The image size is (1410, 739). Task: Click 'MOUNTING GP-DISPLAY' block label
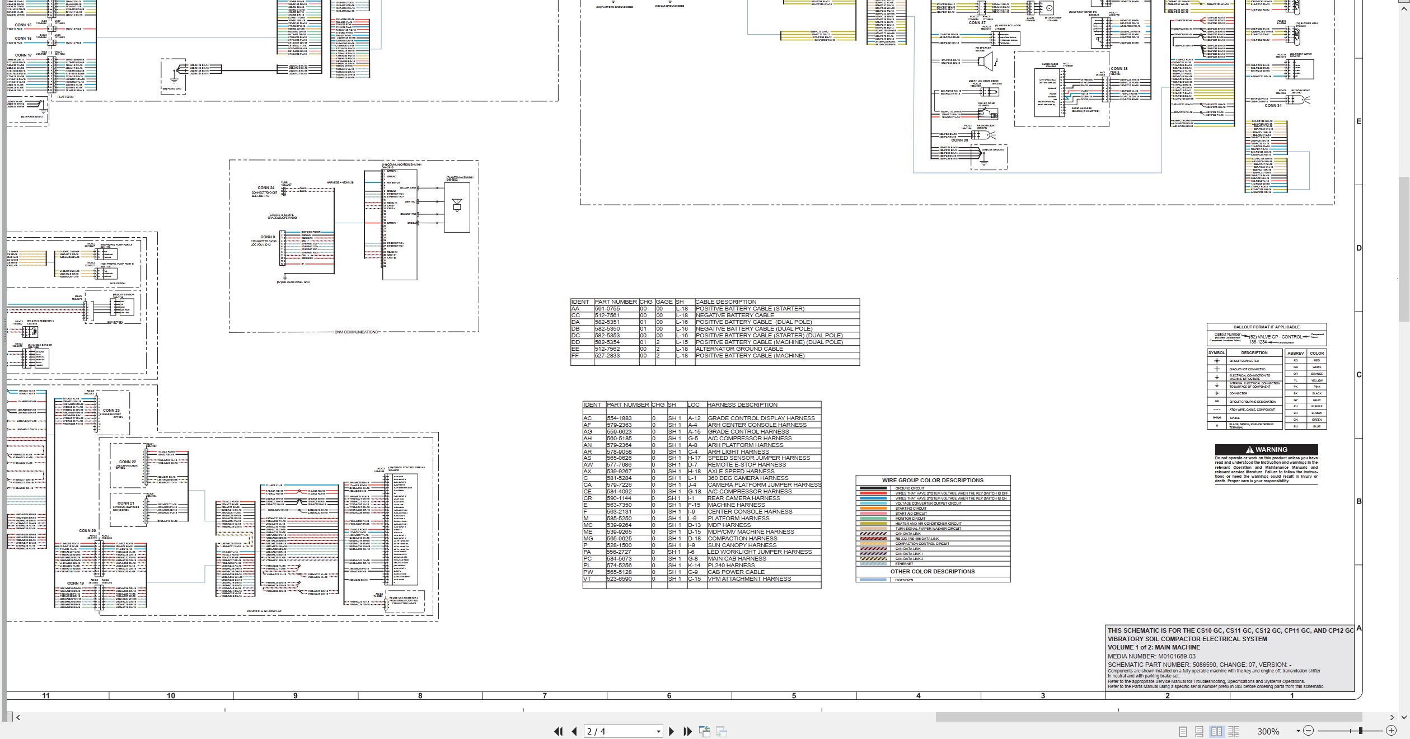(x=264, y=611)
